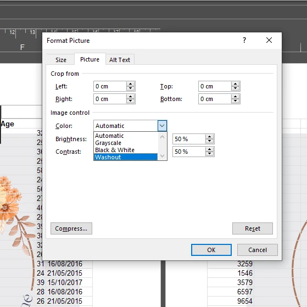The image size is (307, 307).
Task: Open the Compress... options
Action: coord(71,228)
